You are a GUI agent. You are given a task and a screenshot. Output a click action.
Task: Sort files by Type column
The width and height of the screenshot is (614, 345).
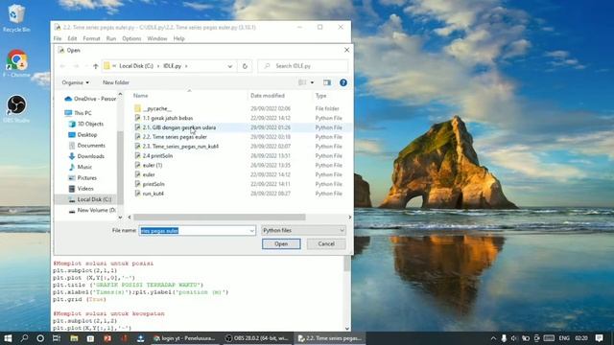click(320, 96)
